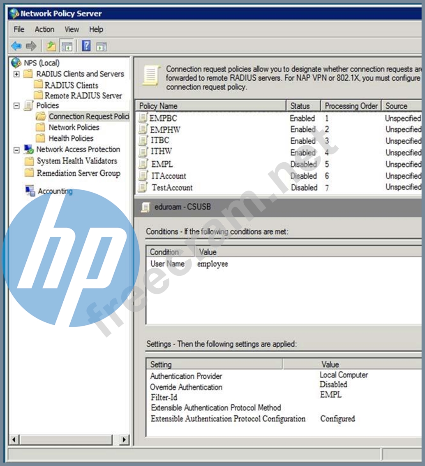The width and height of the screenshot is (425, 466).
Task: Toggle the Show/Hide Action Pane icon
Action: (102, 47)
